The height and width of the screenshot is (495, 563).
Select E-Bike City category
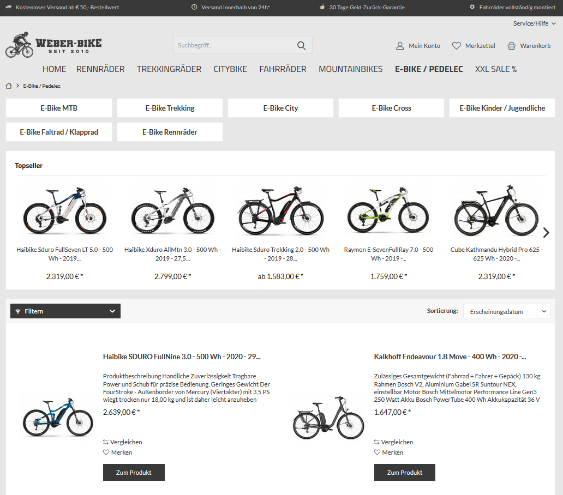pos(280,108)
